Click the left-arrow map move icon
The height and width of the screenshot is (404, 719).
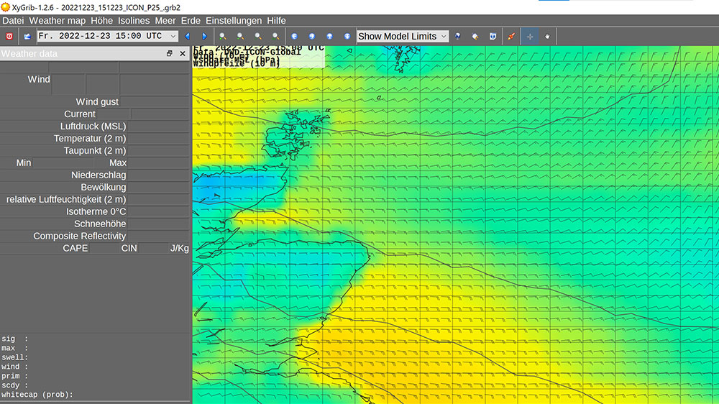pyautogui.click(x=294, y=36)
